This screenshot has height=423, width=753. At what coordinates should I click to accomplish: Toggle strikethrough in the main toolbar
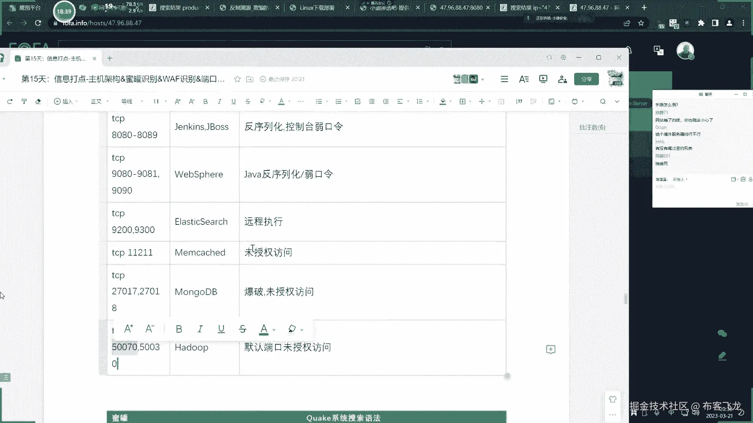pos(248,101)
